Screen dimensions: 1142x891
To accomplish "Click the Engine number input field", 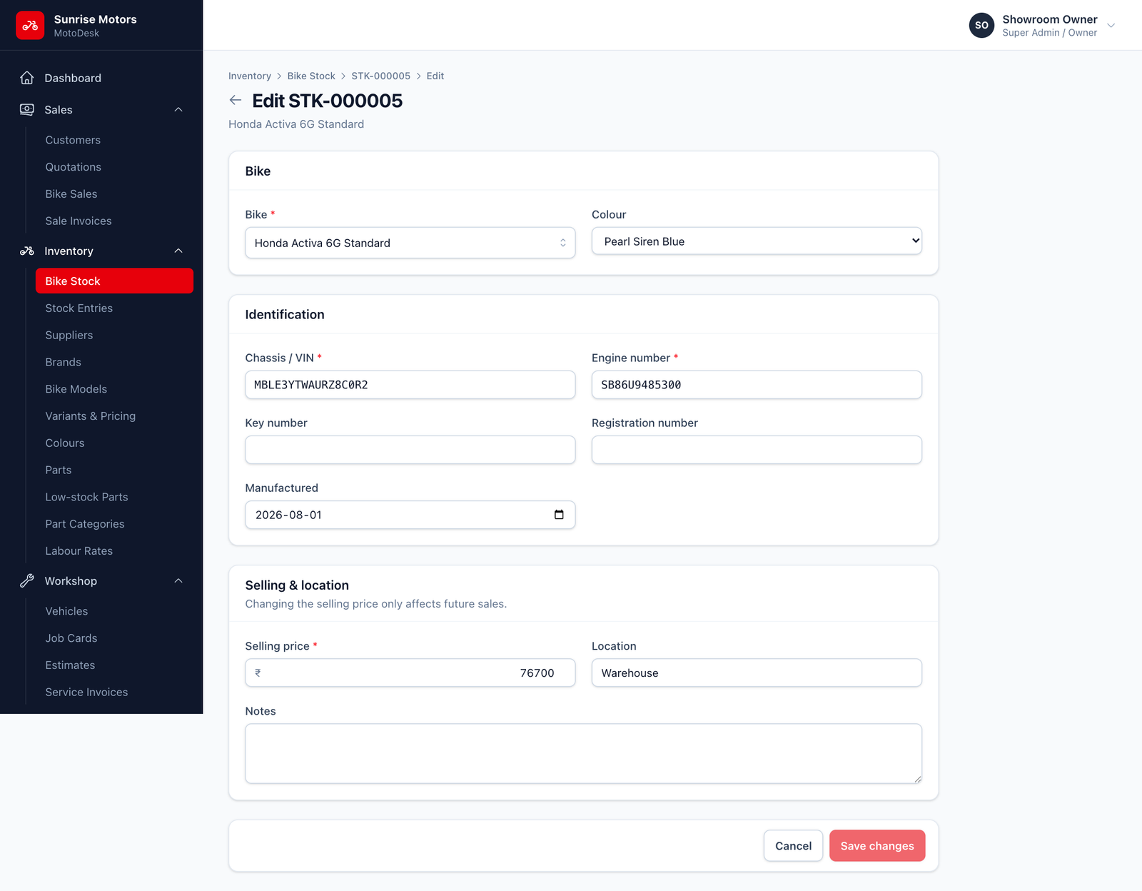I will (757, 385).
